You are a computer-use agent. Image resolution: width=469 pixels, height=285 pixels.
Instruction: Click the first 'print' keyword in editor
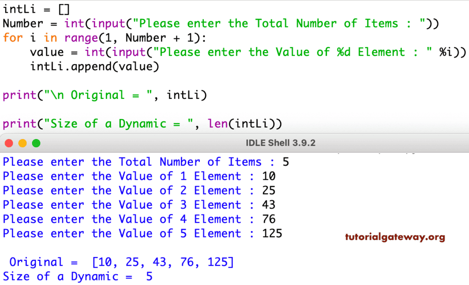[19, 95]
